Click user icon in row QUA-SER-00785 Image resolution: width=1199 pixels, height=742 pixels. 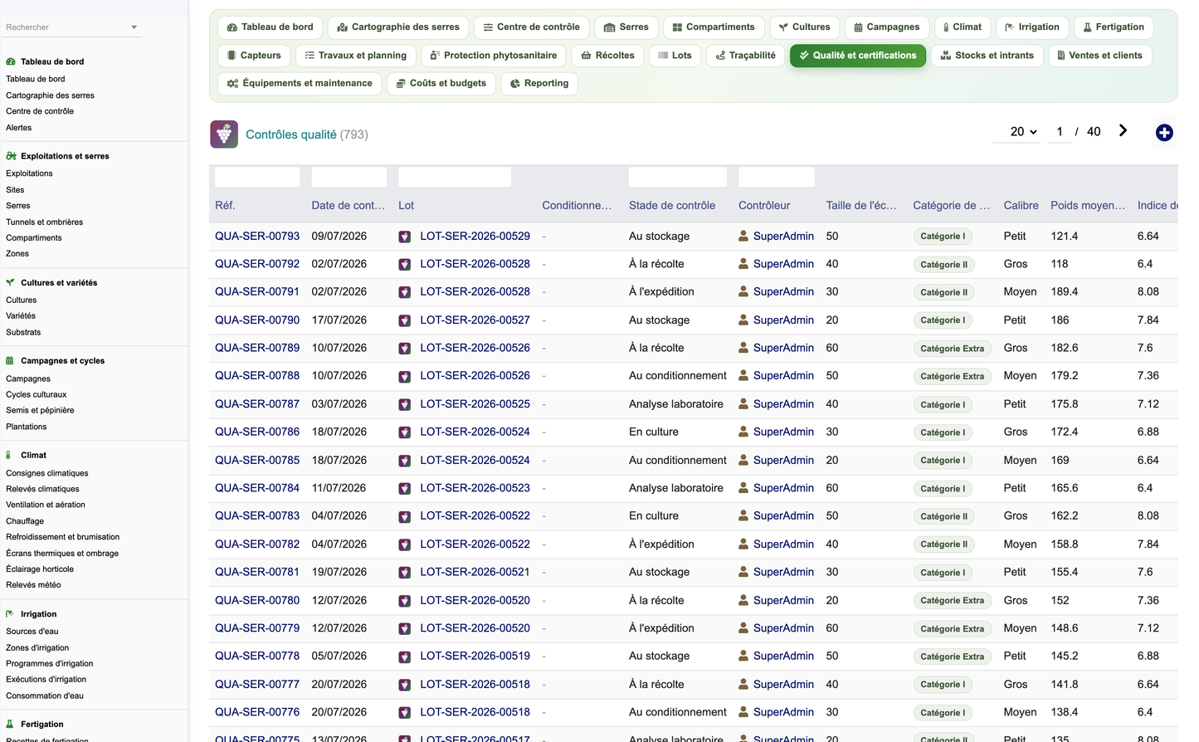(743, 460)
